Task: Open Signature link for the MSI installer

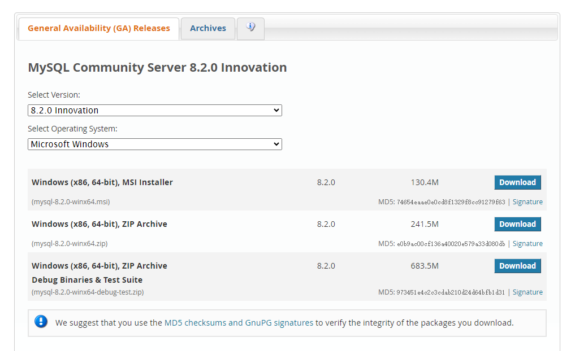Action: point(527,202)
